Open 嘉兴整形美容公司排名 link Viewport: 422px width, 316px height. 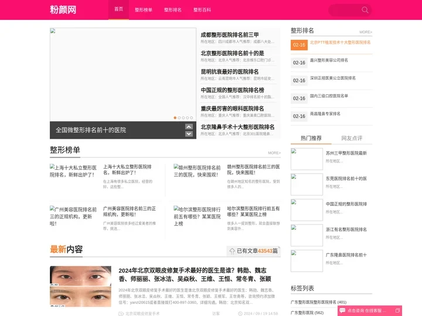pyautogui.click(x=329, y=60)
